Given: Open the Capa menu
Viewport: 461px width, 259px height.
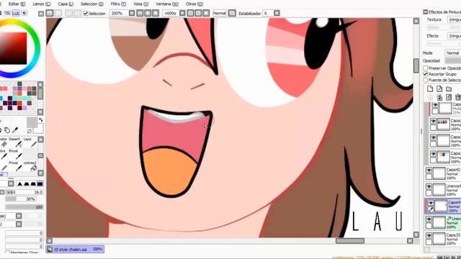Looking at the screenshot, I should [66, 4].
